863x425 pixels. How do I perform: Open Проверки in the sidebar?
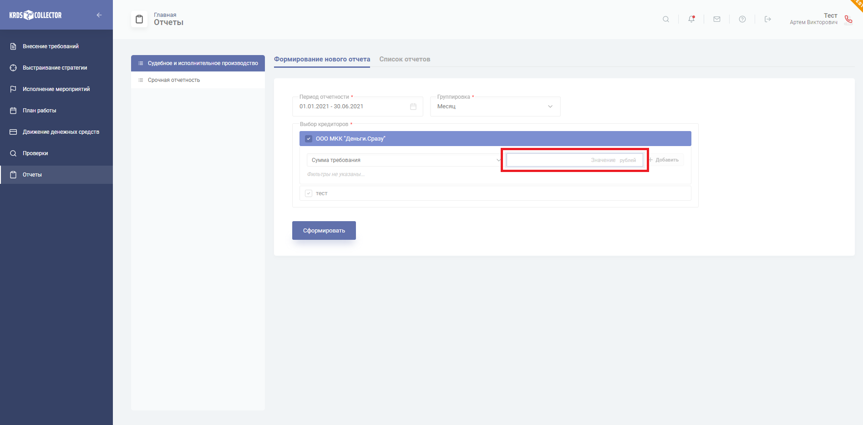click(x=56, y=153)
